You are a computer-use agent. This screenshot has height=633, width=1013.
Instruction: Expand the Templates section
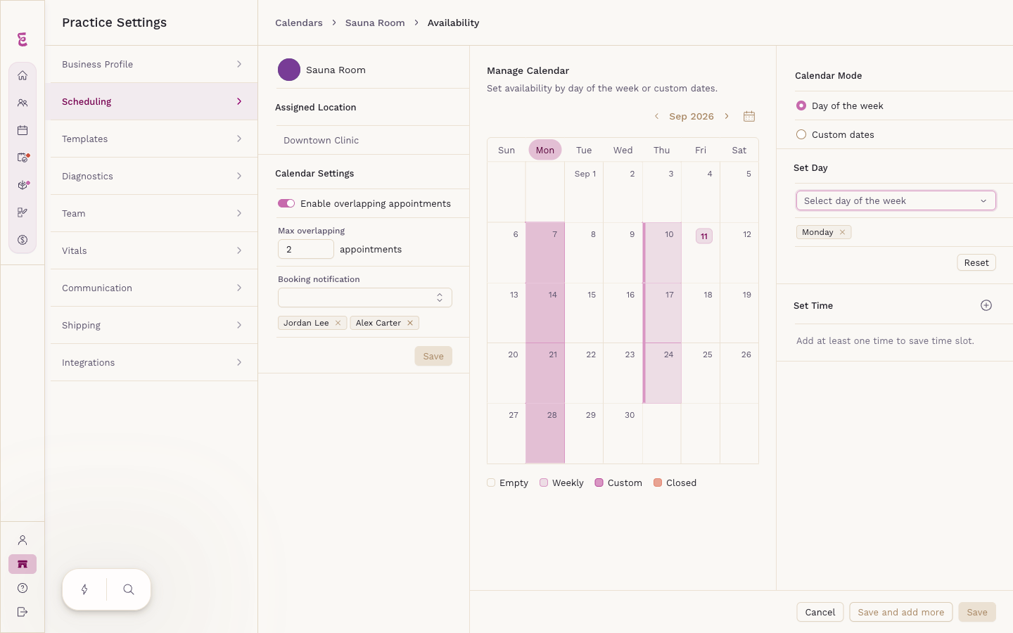coord(154,139)
